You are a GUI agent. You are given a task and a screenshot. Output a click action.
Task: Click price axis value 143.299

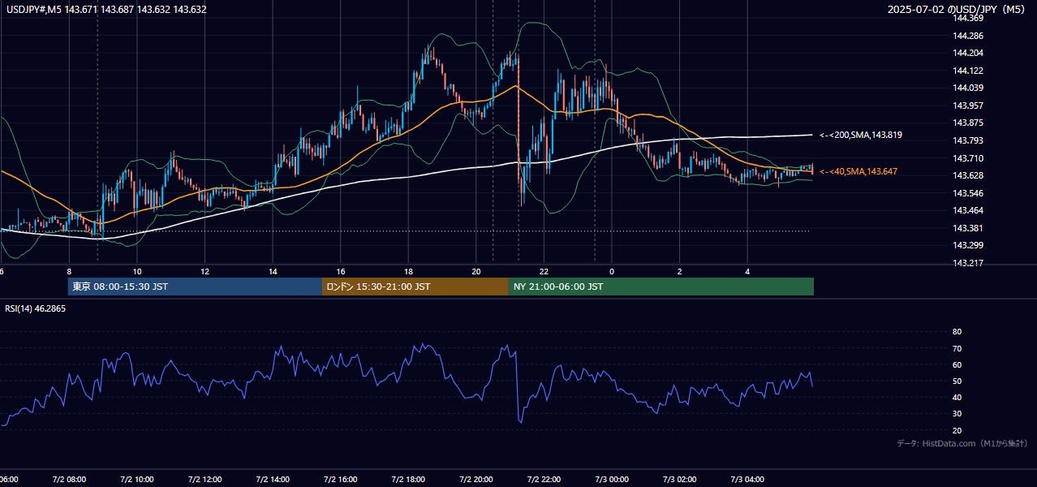pyautogui.click(x=968, y=245)
